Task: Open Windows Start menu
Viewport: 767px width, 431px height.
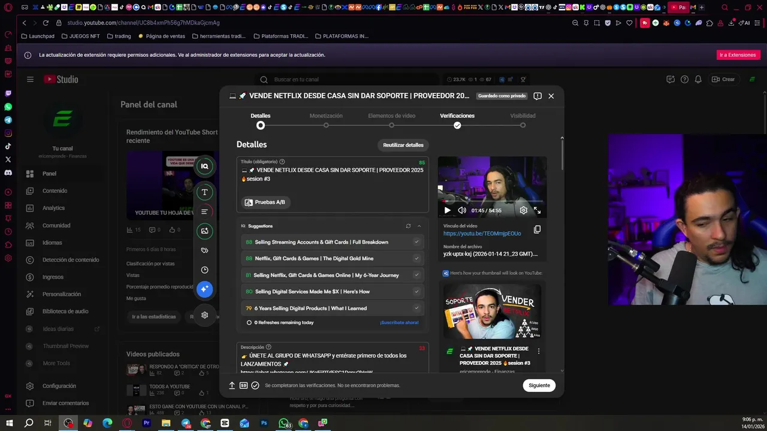Action: [10, 423]
